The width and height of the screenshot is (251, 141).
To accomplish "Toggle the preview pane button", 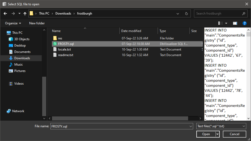I will (x=235, y=23).
